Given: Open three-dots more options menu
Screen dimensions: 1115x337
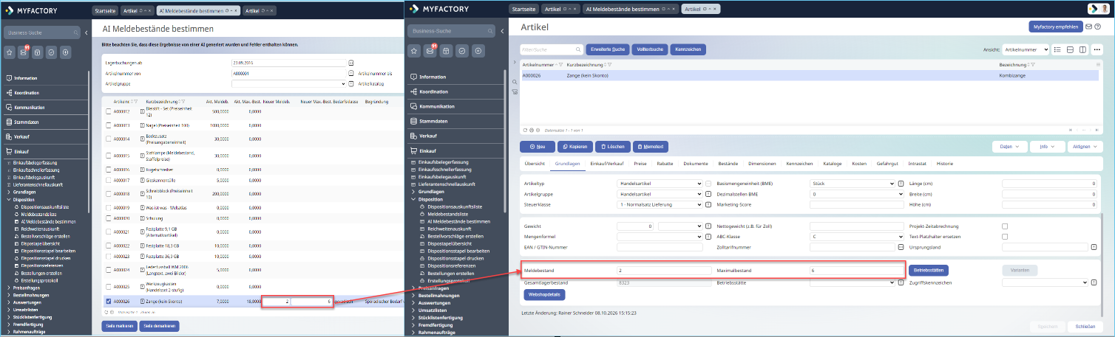Looking at the screenshot, I should pyautogui.click(x=1097, y=49).
